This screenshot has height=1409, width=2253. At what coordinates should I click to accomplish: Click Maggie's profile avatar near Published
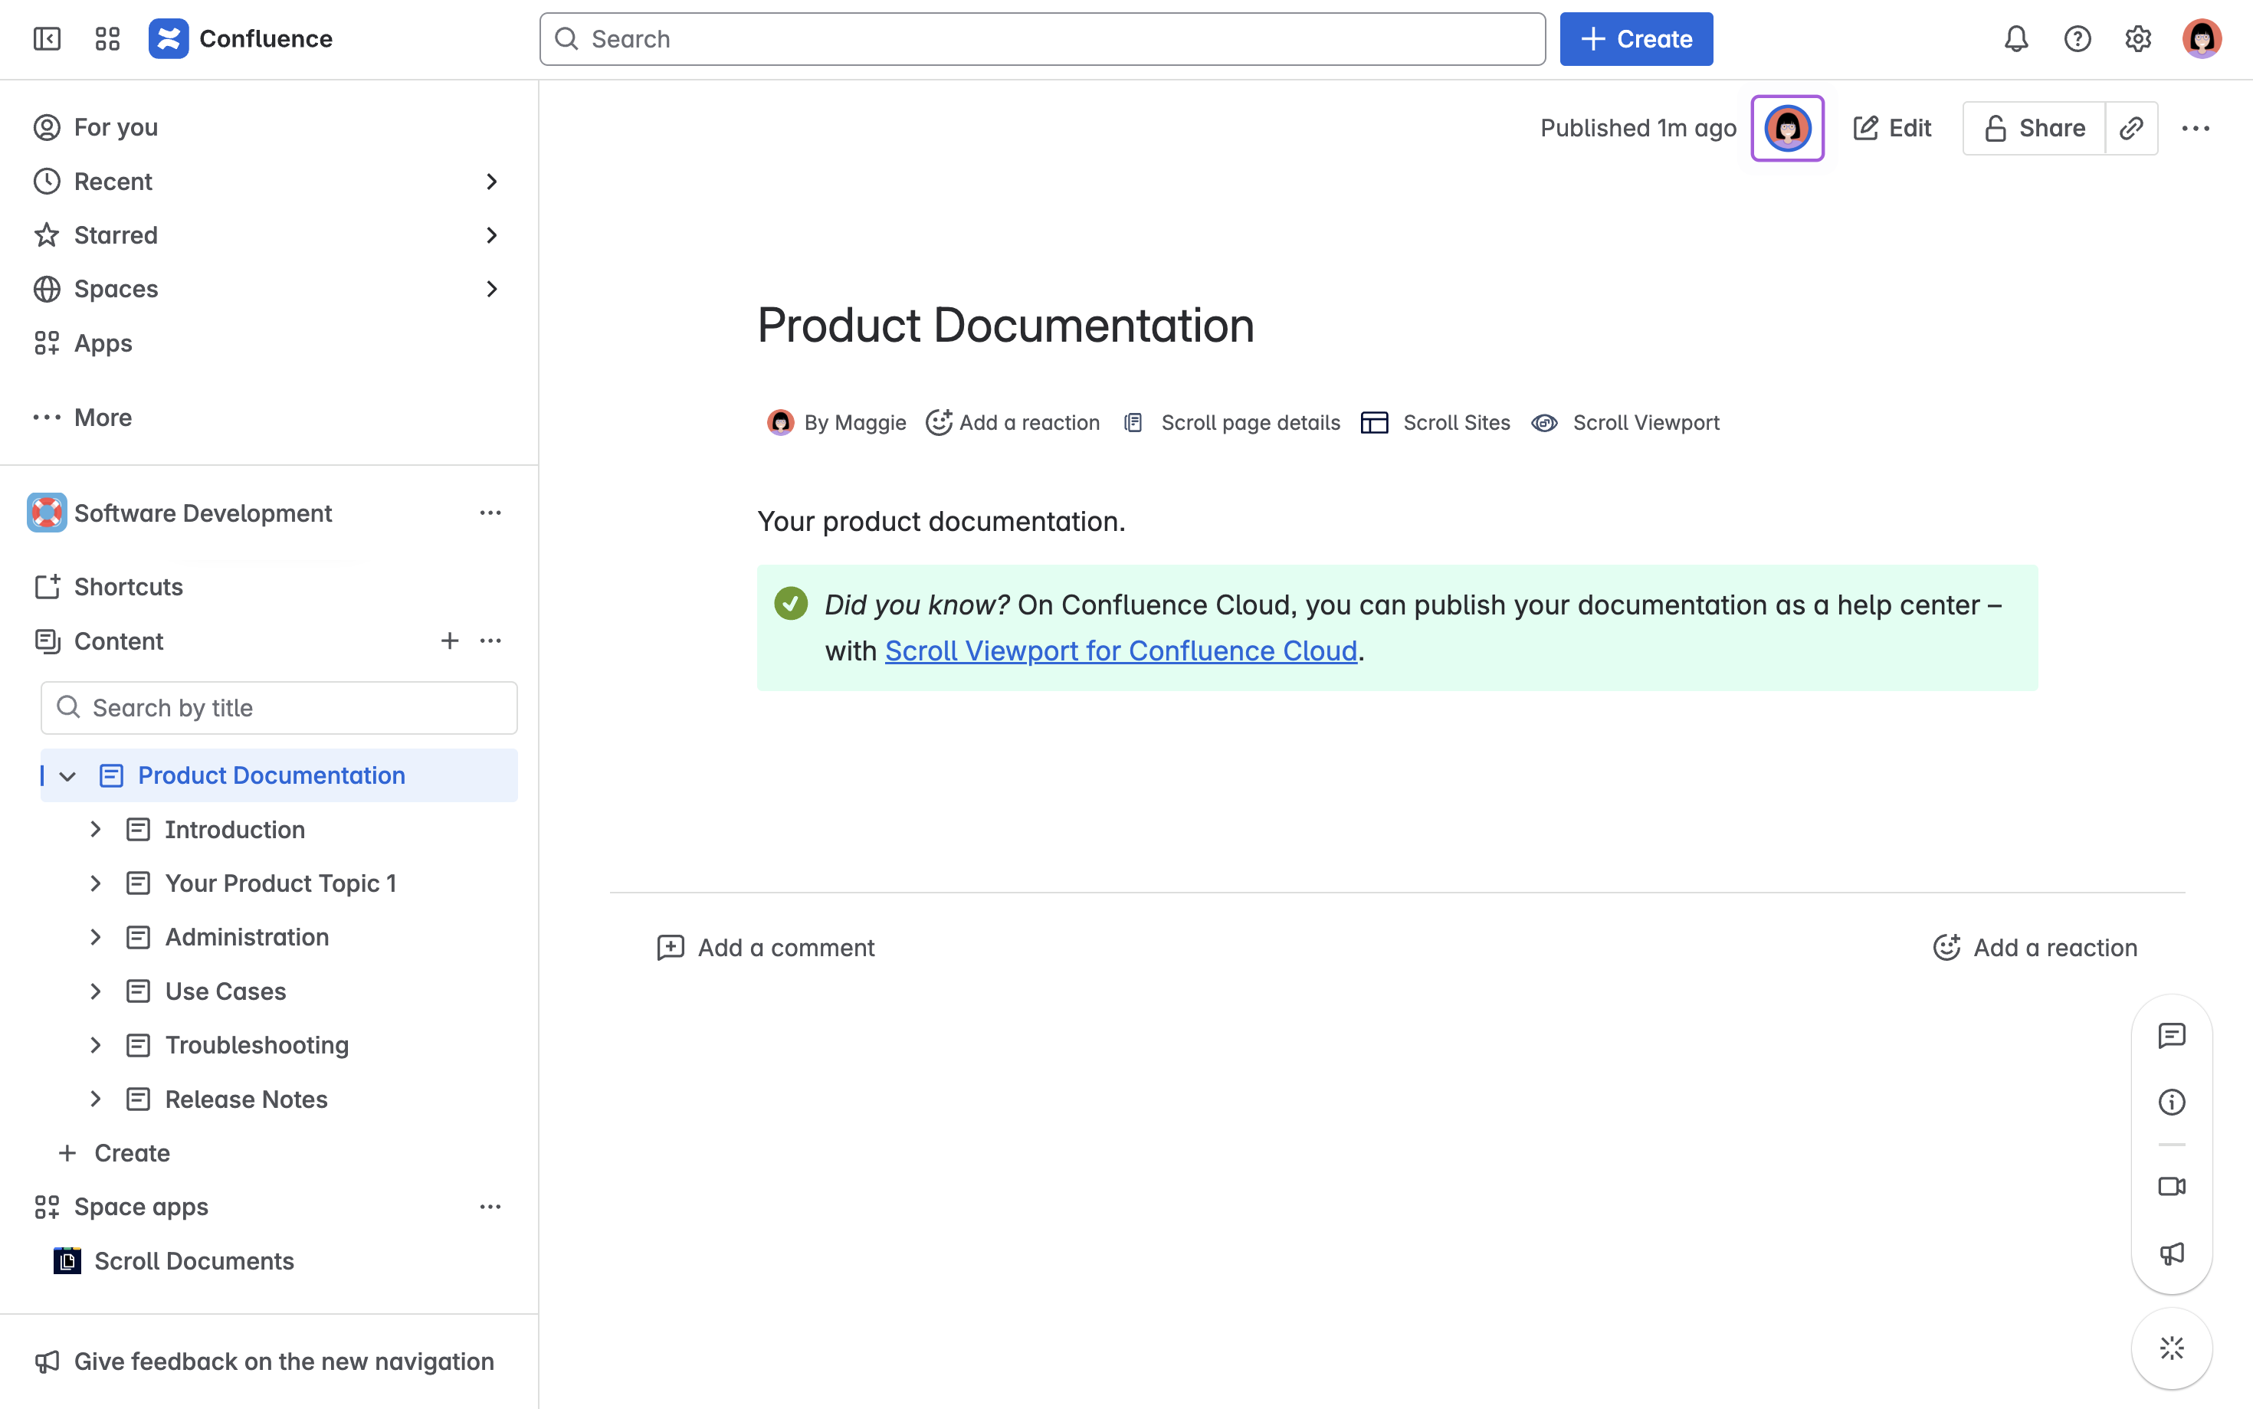coord(1787,128)
